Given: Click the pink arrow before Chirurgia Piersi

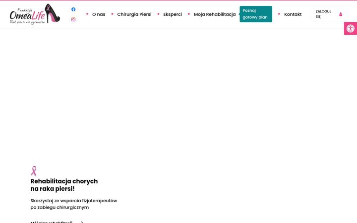Looking at the screenshot, I should 112,14.
